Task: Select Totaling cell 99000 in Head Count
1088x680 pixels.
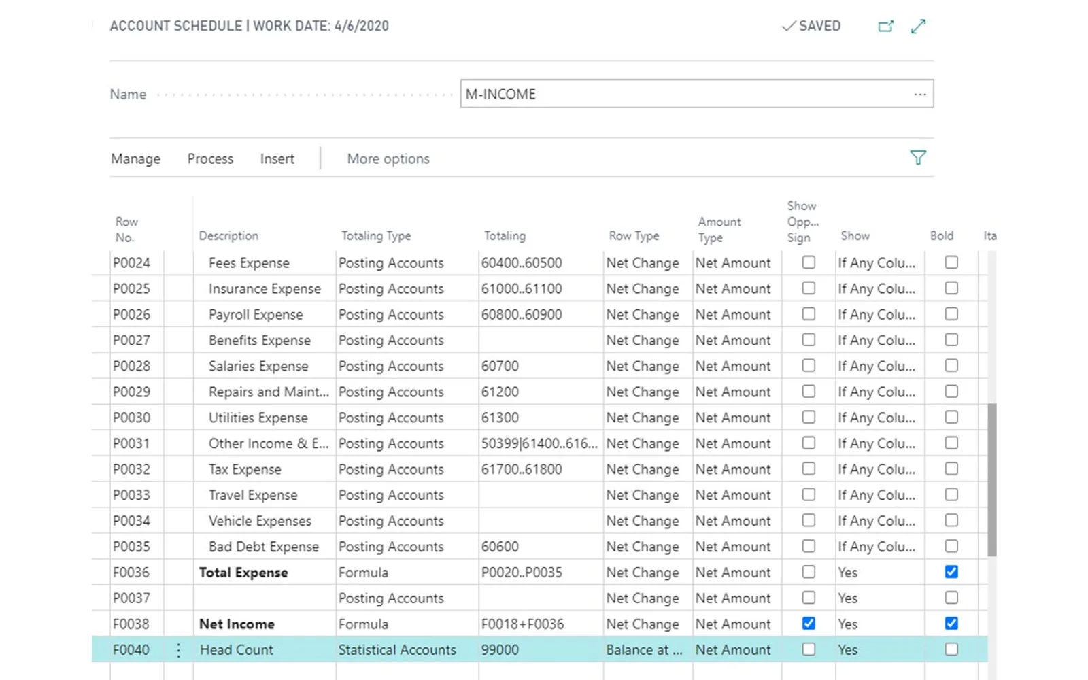Action: tap(541, 650)
